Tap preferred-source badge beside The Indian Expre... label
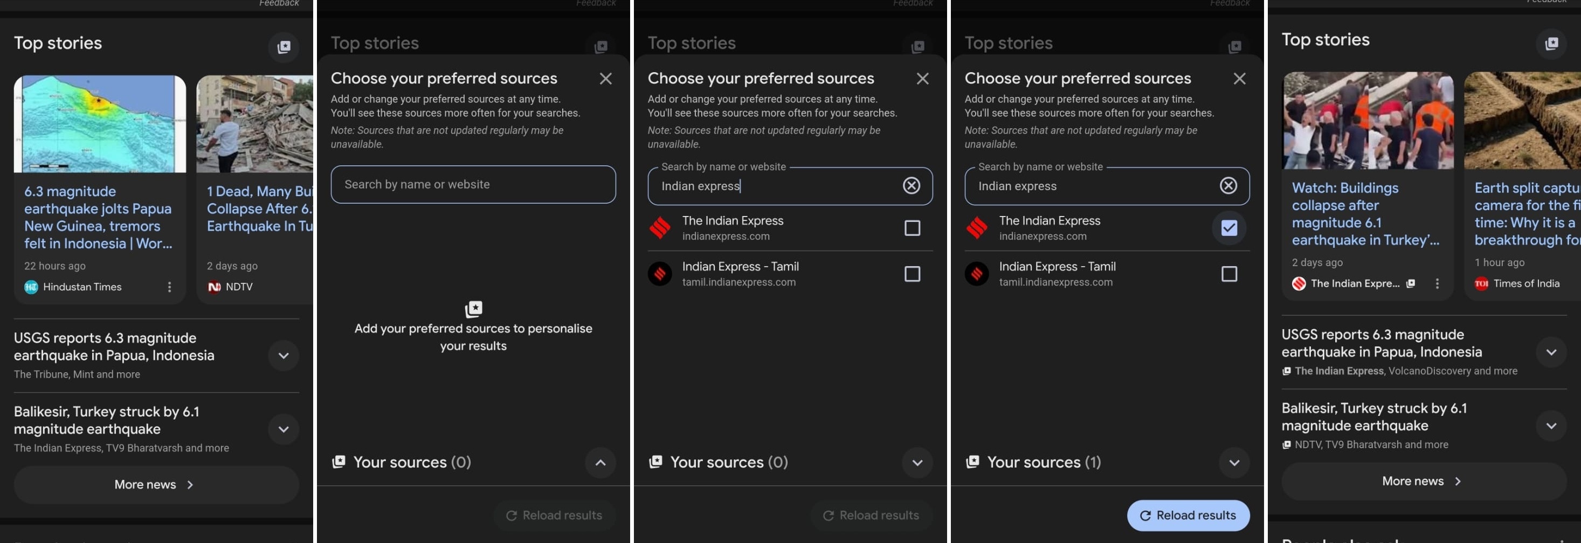Image resolution: width=1581 pixels, height=543 pixels. [x=1410, y=283]
